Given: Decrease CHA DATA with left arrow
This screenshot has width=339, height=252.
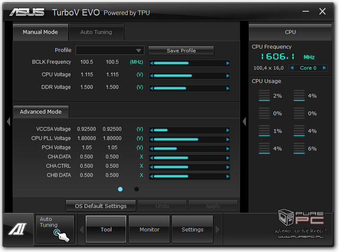Looking at the screenshot, I should tap(151, 158).
